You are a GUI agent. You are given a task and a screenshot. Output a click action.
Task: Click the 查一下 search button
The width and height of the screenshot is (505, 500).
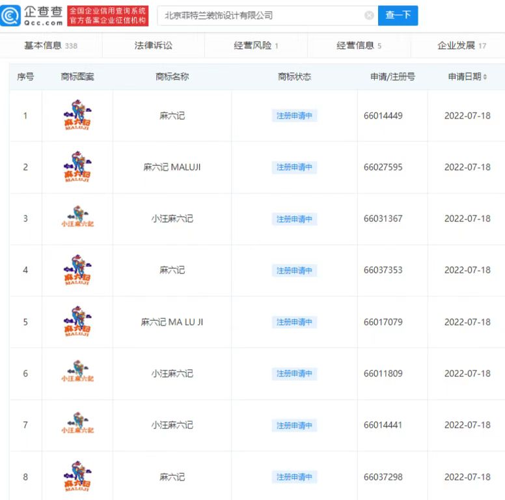398,16
